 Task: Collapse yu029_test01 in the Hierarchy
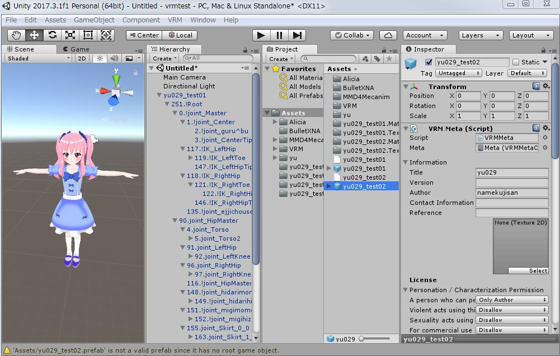point(159,95)
